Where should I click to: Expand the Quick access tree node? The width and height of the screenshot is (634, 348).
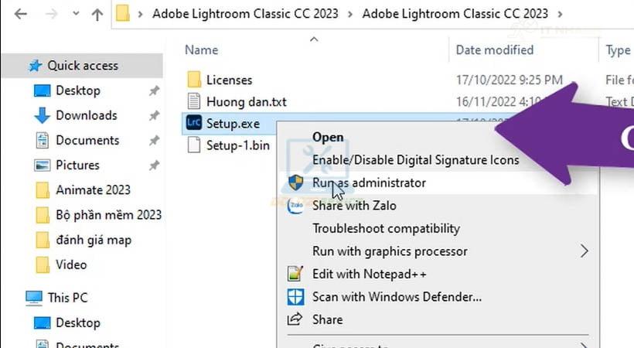[14, 66]
